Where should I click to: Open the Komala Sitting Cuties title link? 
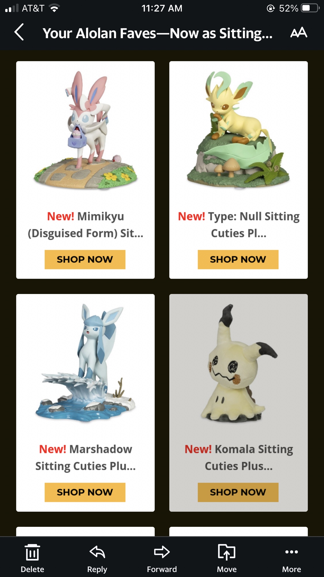(238, 458)
